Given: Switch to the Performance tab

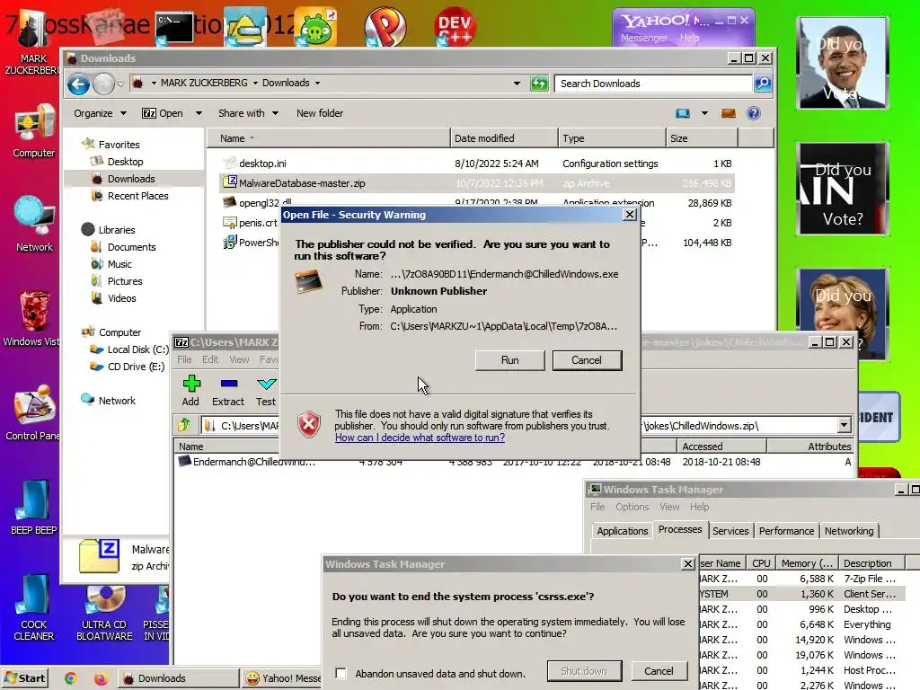Looking at the screenshot, I should click(786, 530).
